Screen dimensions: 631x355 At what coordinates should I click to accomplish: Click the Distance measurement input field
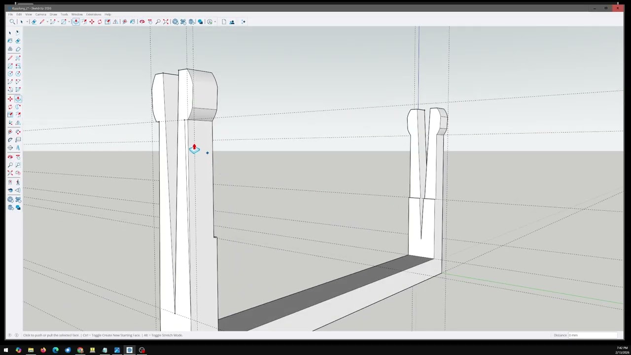(x=592, y=335)
